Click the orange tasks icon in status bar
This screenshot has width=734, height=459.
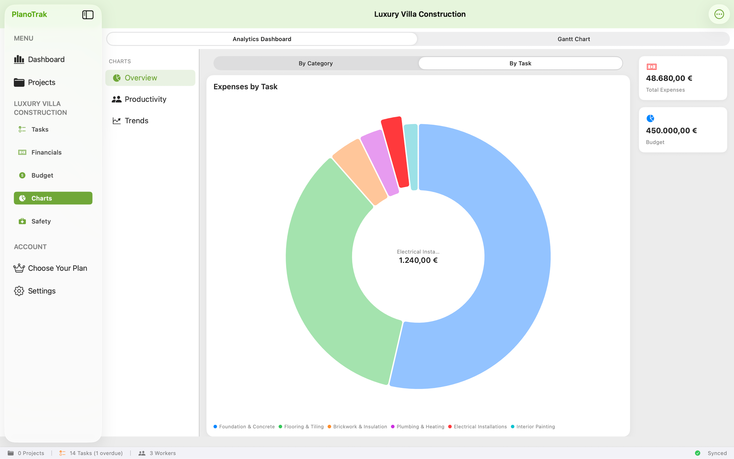click(x=63, y=453)
